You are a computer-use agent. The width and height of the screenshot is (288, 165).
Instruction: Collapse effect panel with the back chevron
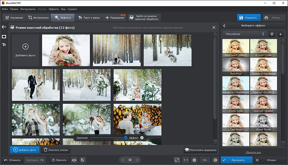click(224, 26)
